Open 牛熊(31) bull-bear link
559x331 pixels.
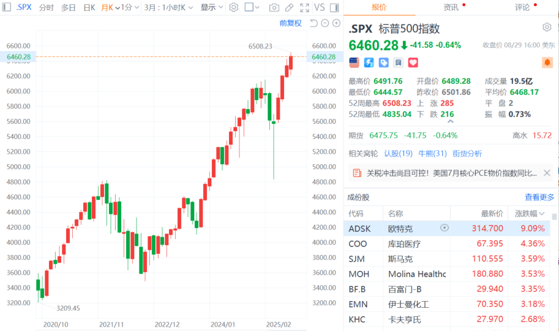[x=432, y=153]
